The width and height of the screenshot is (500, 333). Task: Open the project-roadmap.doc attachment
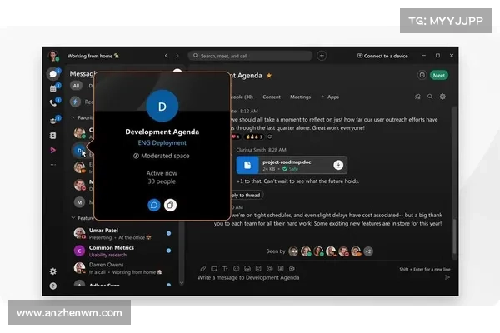292,165
